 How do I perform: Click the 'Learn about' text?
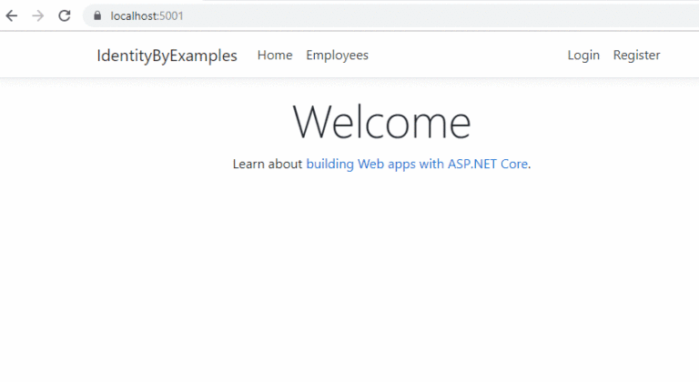(268, 165)
